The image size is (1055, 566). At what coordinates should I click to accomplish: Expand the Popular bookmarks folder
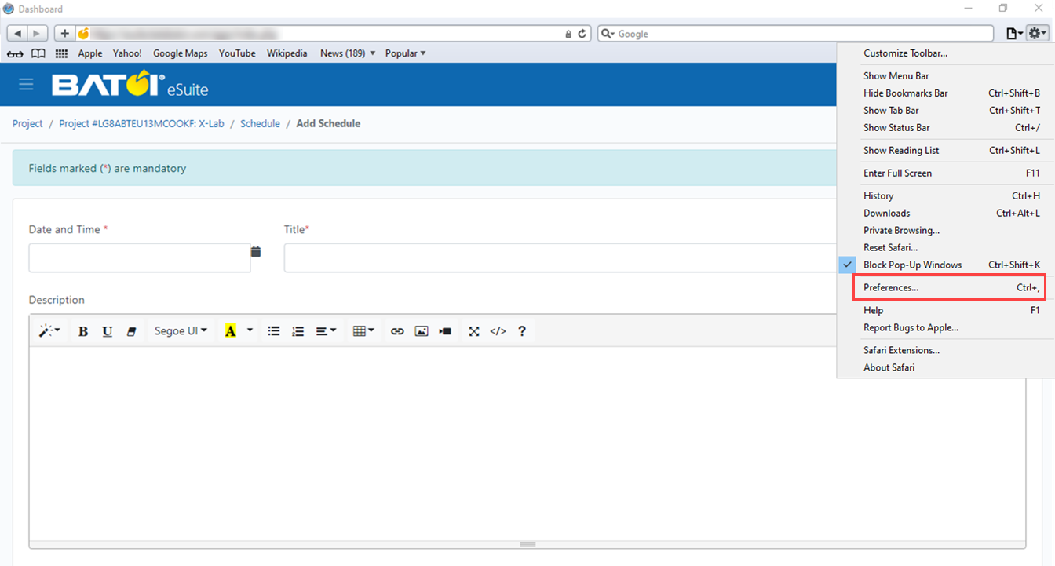tap(406, 53)
